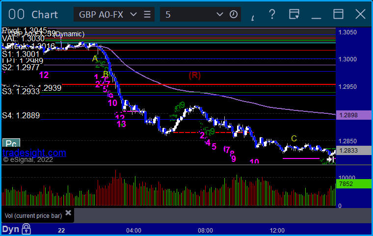Expand the interval 5 dropdown
Screen dimensions: 373x236
(219, 15)
